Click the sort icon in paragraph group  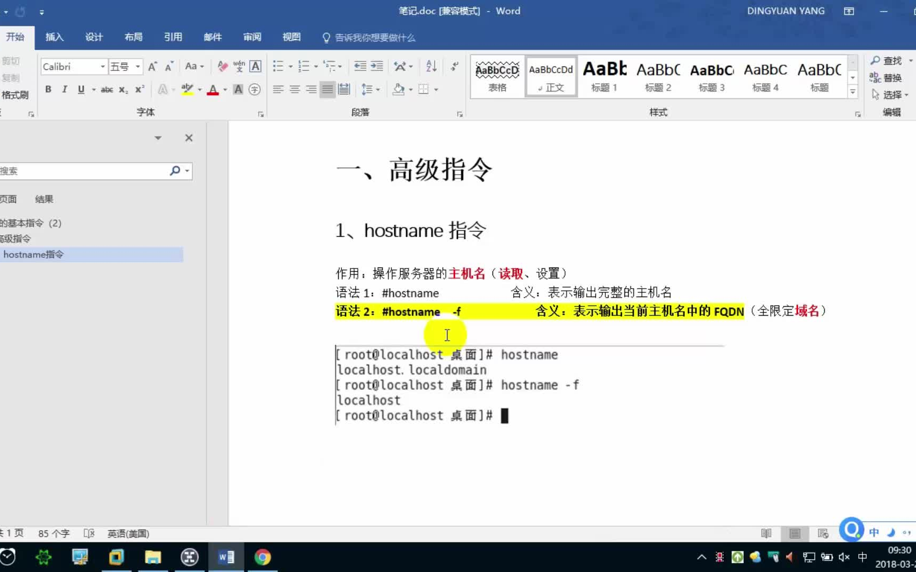[430, 66]
